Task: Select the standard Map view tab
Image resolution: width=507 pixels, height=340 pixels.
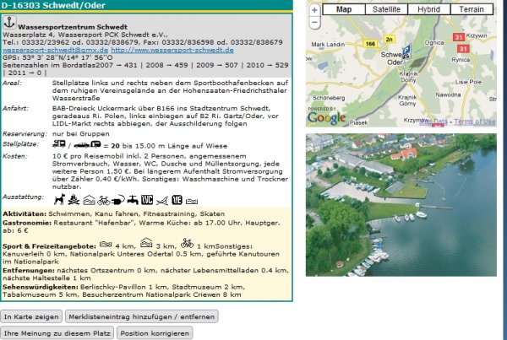Action: [344, 9]
